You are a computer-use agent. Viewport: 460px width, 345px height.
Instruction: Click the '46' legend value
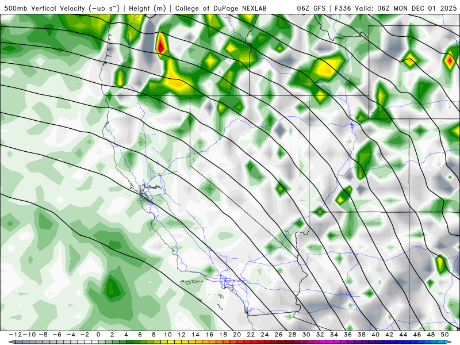417,335
